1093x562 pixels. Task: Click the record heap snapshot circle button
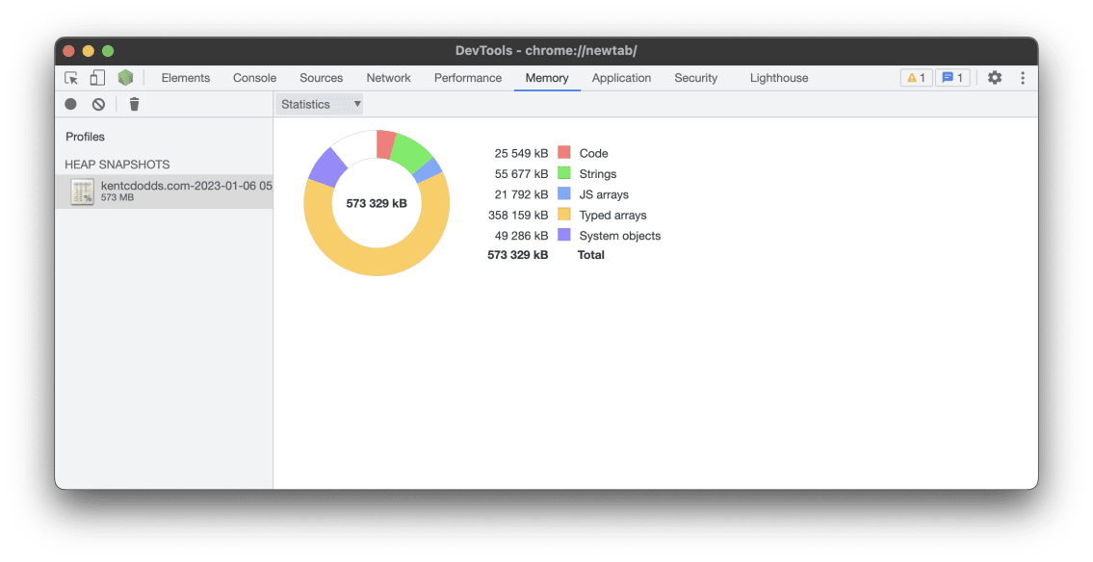tap(70, 104)
